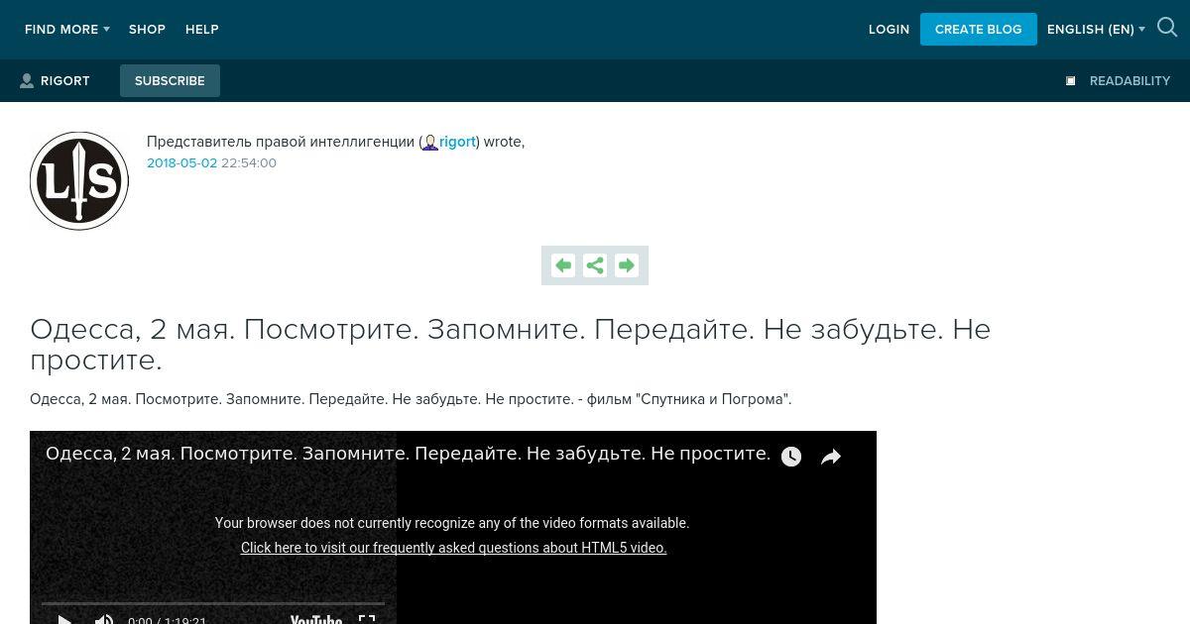Click the share icon between arrows
This screenshot has width=1190, height=624.
595,265
